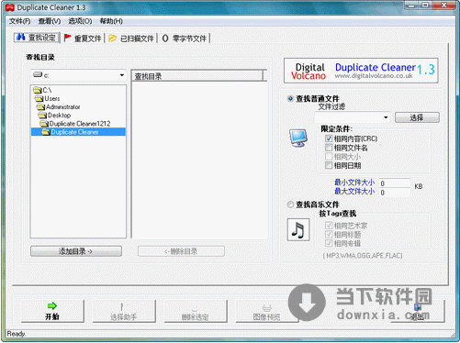Switch to the 零字节文件 tab
The height and width of the screenshot is (343, 460).
pyautogui.click(x=185, y=39)
